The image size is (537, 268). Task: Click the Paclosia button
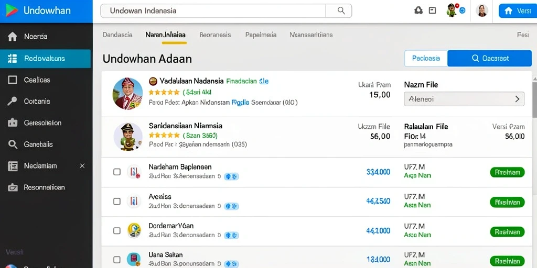426,58
